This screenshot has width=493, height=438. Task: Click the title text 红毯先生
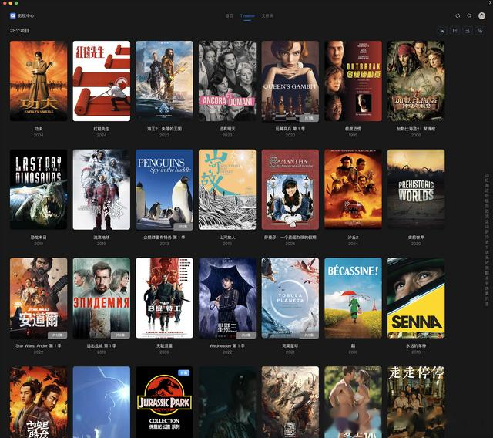[101, 129]
